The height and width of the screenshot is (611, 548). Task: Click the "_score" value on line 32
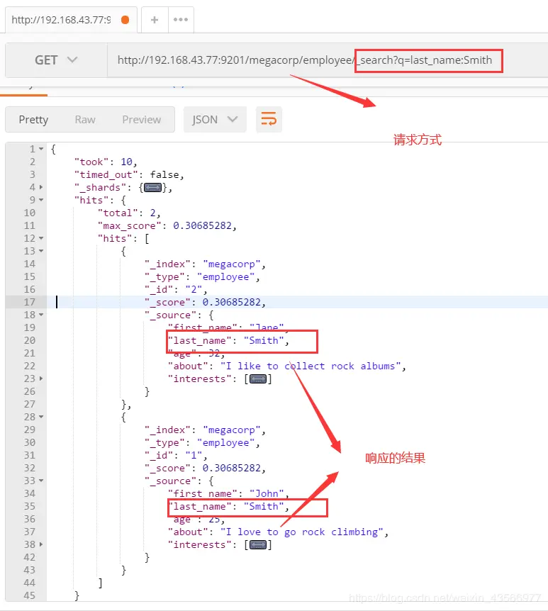pyautogui.click(x=232, y=468)
